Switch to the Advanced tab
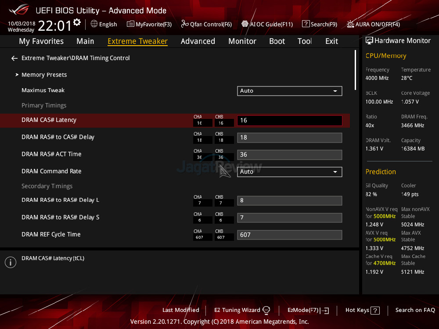The height and width of the screenshot is (329, 439). [x=198, y=41]
